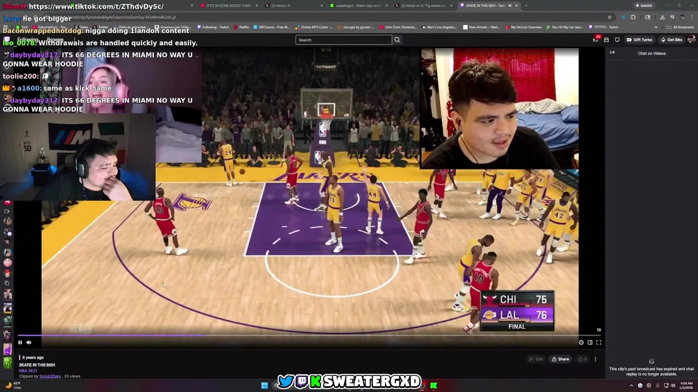Open Twitch notifications with 30 badge
Viewport: 698px width, 392px height.
tap(596, 39)
